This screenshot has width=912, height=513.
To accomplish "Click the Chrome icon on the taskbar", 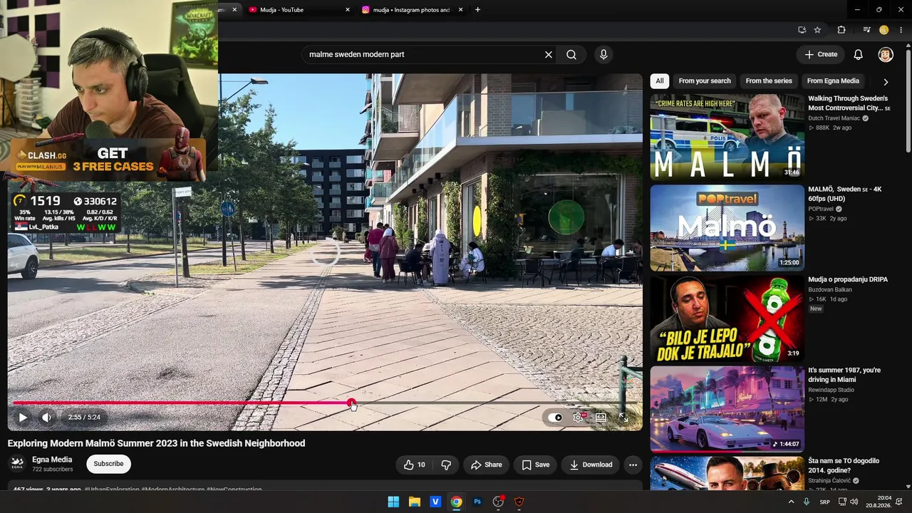I will click(x=456, y=502).
